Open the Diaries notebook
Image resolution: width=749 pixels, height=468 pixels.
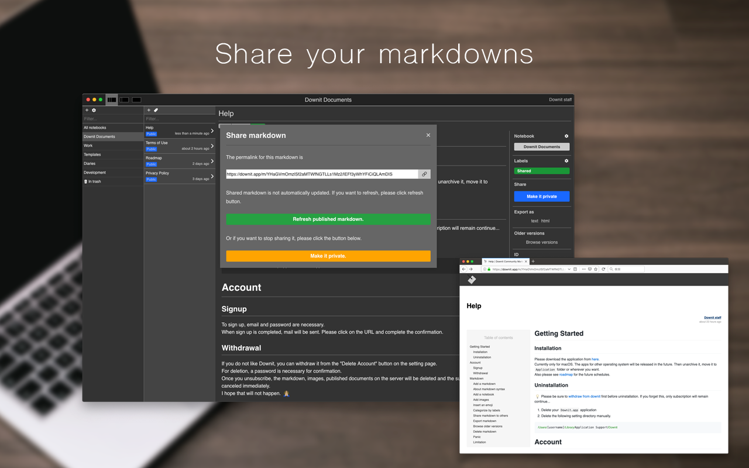(113, 163)
